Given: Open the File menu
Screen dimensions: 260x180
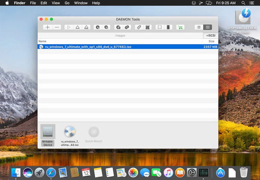Looking at the screenshot, I should click(33, 3).
